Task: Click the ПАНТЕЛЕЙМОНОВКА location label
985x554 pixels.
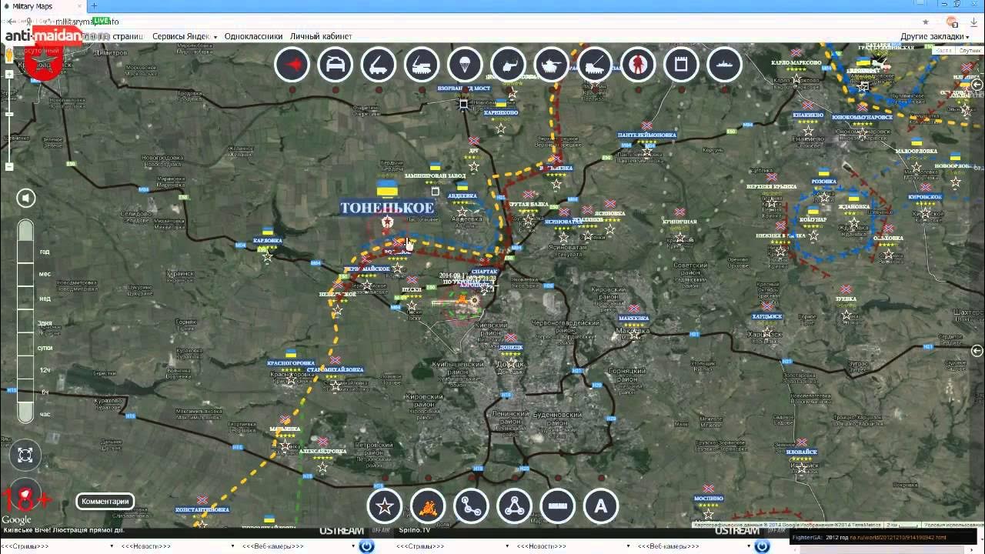Action: click(x=647, y=135)
